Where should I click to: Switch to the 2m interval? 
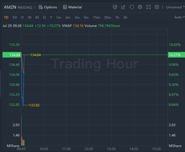click(68, 18)
